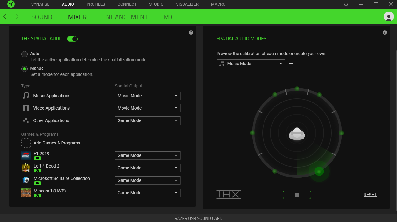Click the Other Applications sliders icon
397x222 pixels.
[26, 120]
